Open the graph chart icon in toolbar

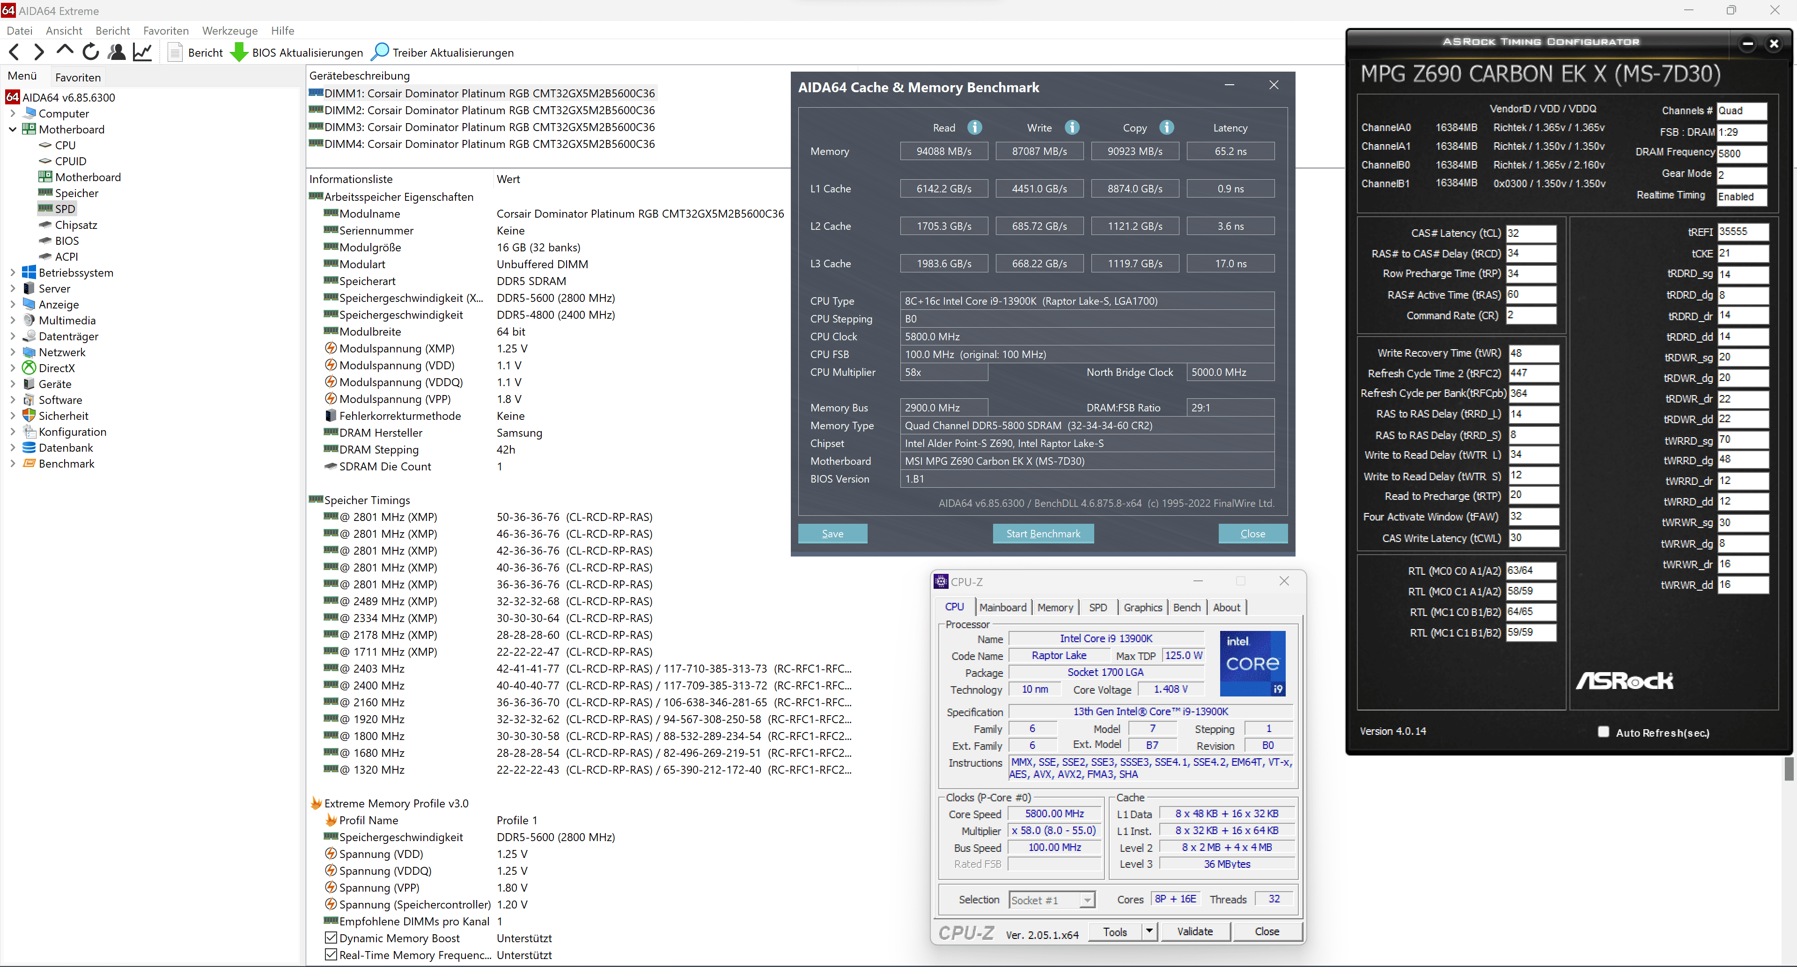point(142,52)
